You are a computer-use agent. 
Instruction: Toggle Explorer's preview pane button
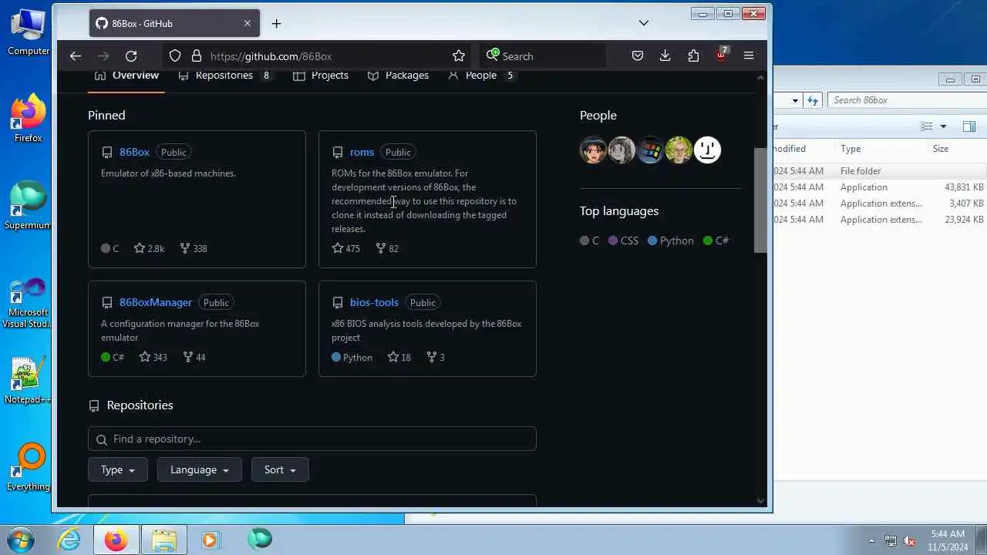click(x=969, y=126)
